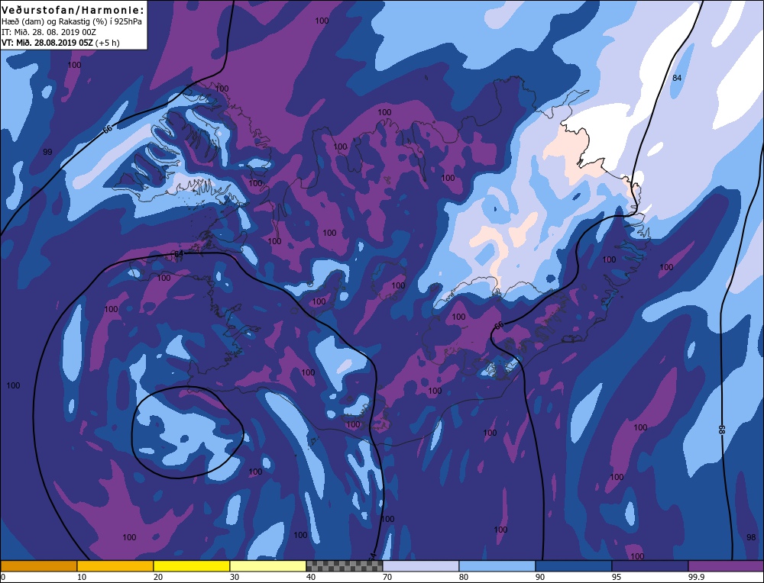
Task: Click the humidity value 98 in bottom right
Action: pyautogui.click(x=751, y=537)
